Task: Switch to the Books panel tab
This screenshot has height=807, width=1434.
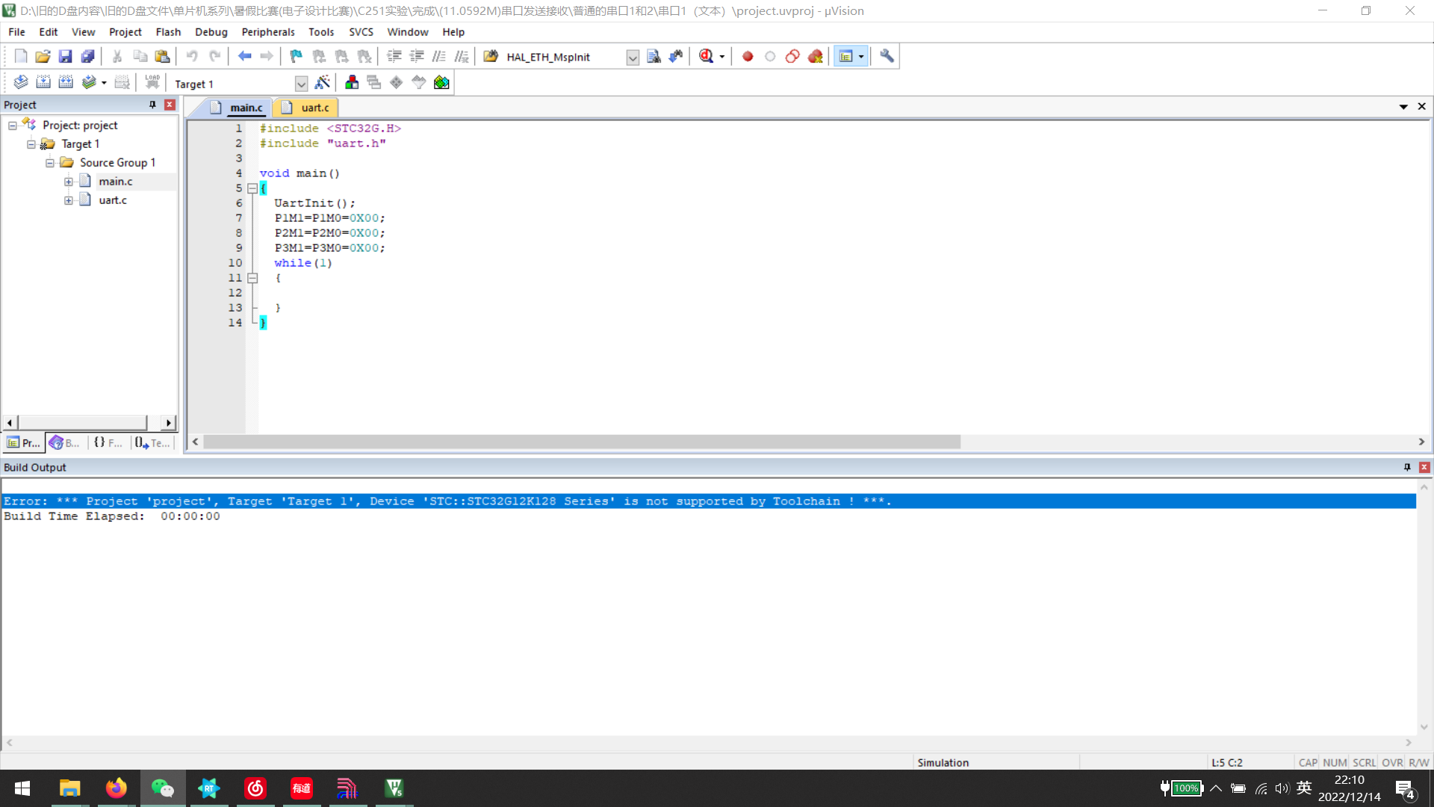Action: coord(65,443)
